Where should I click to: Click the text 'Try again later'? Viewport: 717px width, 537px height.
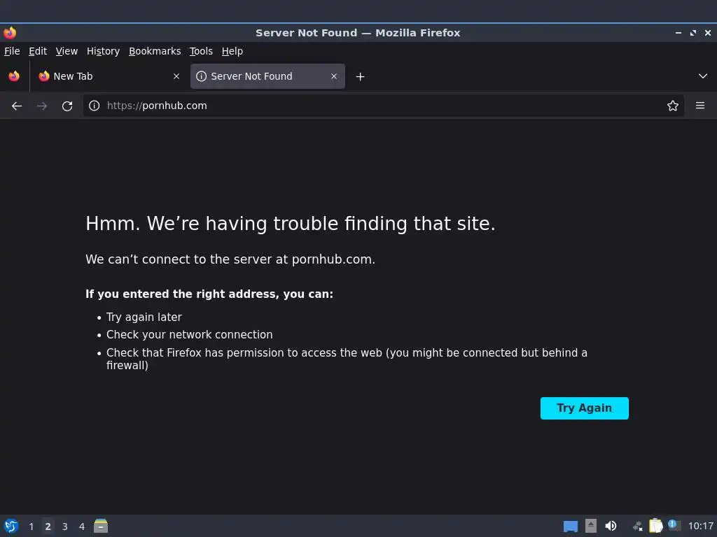tap(144, 317)
